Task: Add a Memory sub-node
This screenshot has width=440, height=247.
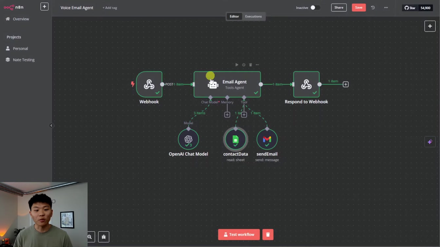Action: click(227, 115)
